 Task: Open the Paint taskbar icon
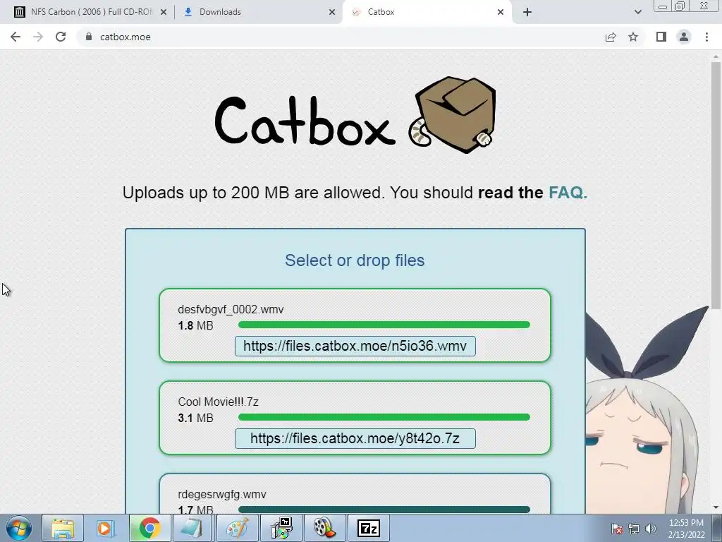237,528
